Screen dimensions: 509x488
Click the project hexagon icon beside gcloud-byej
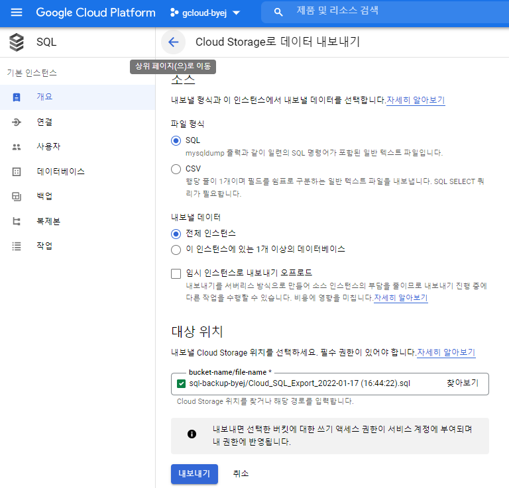coord(174,13)
